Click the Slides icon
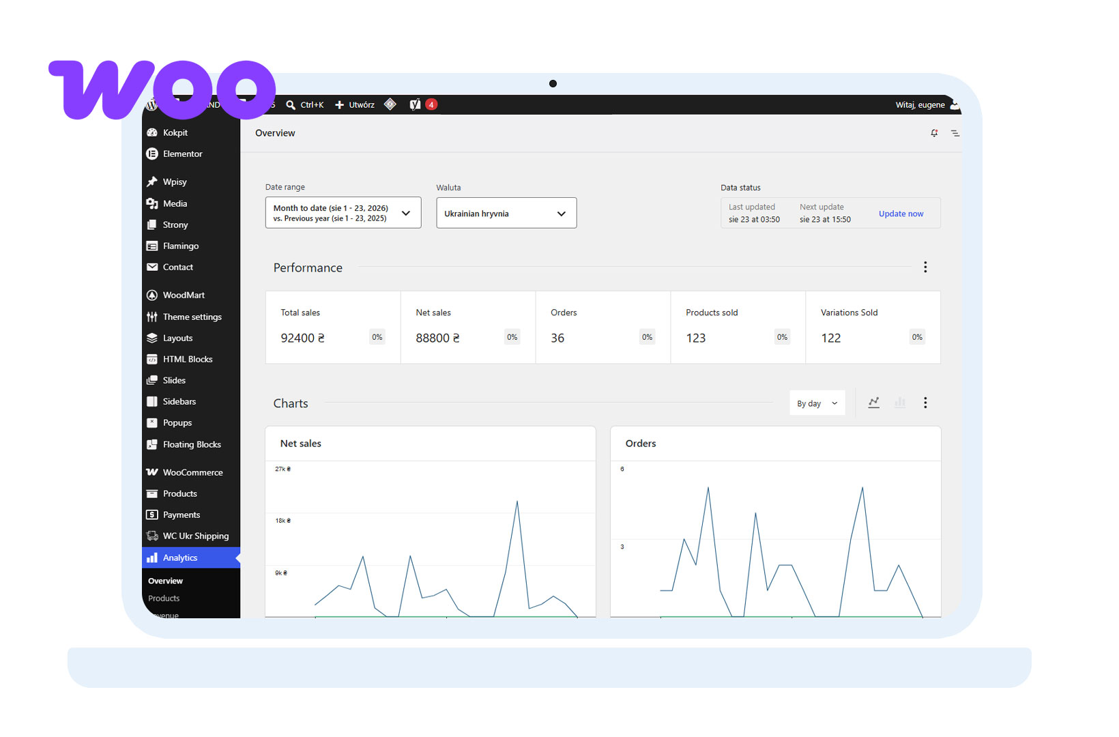 click(152, 380)
